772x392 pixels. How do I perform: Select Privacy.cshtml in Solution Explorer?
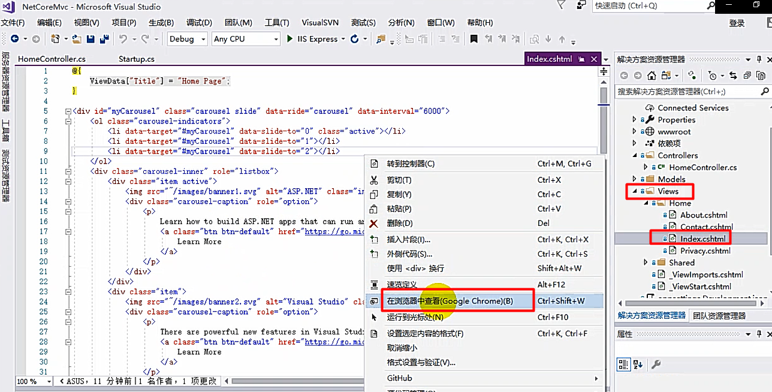point(705,251)
